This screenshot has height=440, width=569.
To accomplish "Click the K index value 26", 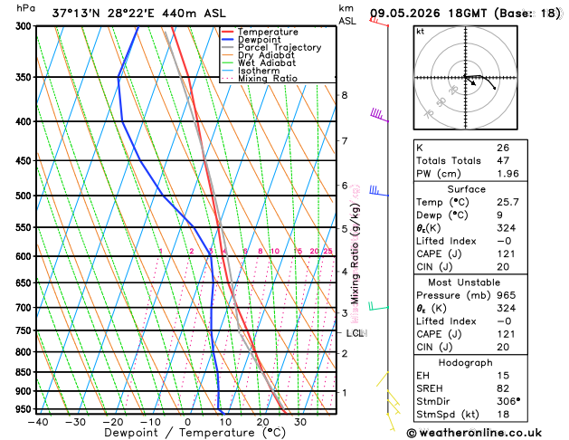I will [503, 148].
